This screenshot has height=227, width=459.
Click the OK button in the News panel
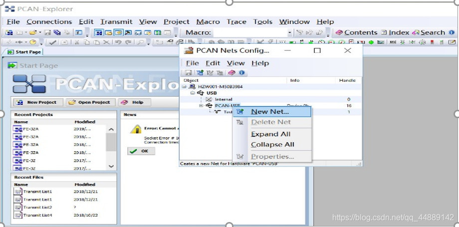pos(141,151)
